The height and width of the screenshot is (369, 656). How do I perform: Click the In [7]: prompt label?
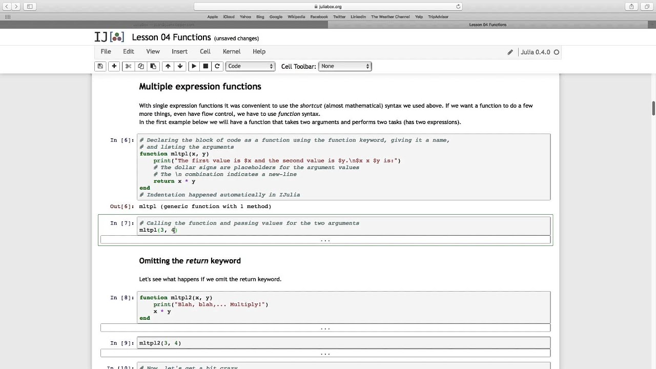click(x=122, y=223)
